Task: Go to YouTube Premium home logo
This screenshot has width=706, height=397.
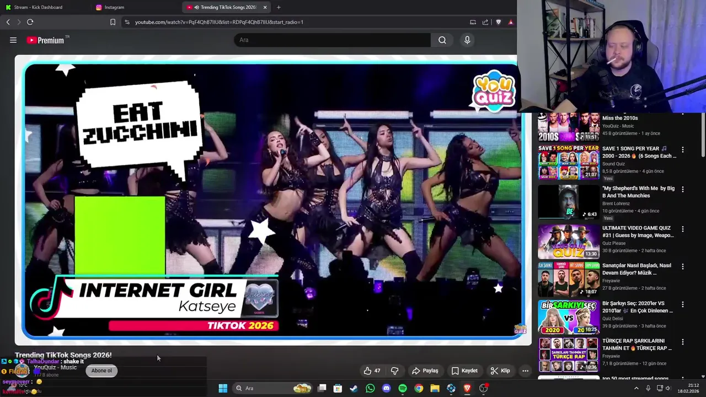Action: click(45, 40)
